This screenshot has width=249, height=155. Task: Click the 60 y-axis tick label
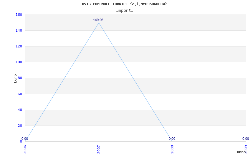point(20,94)
